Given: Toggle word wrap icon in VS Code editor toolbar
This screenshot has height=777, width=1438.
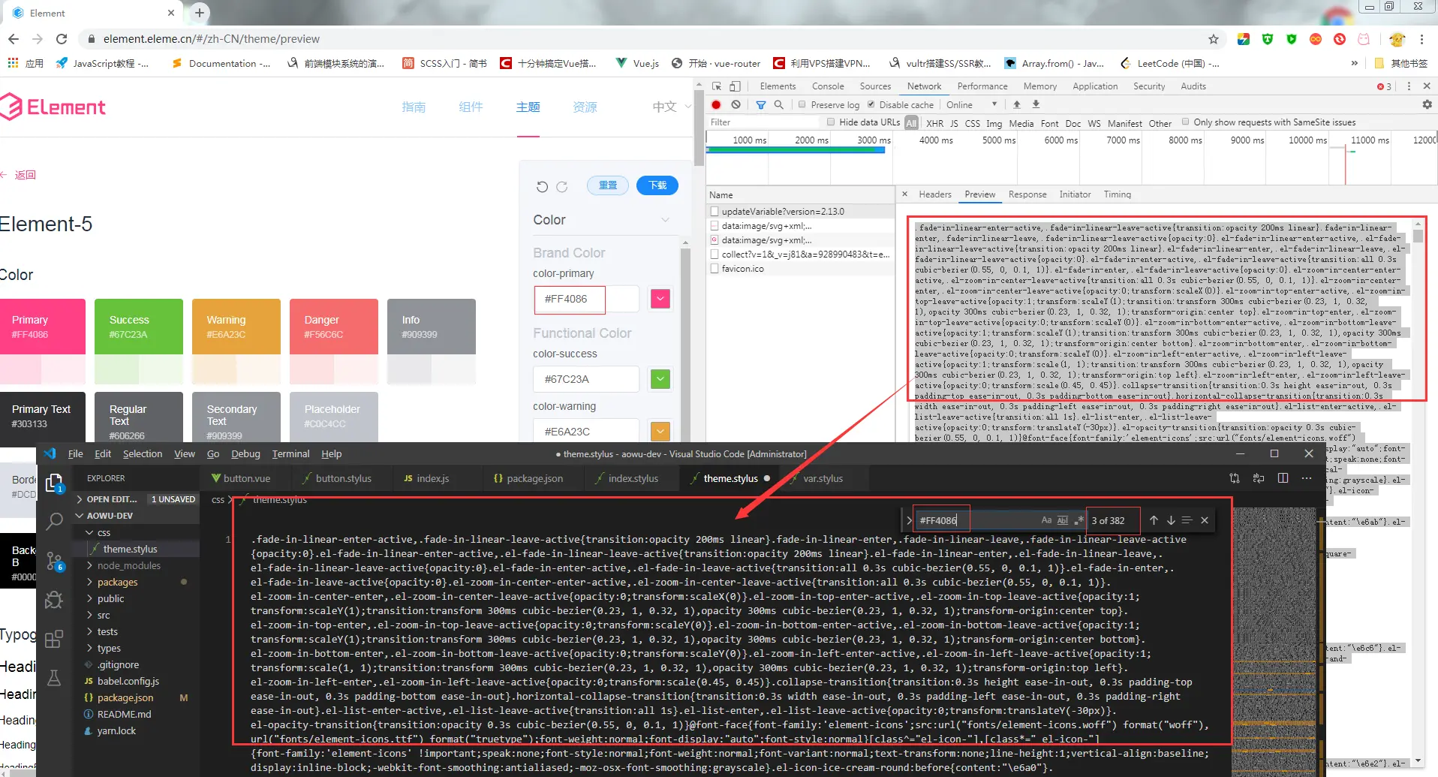Looking at the screenshot, I should click(x=1259, y=478).
